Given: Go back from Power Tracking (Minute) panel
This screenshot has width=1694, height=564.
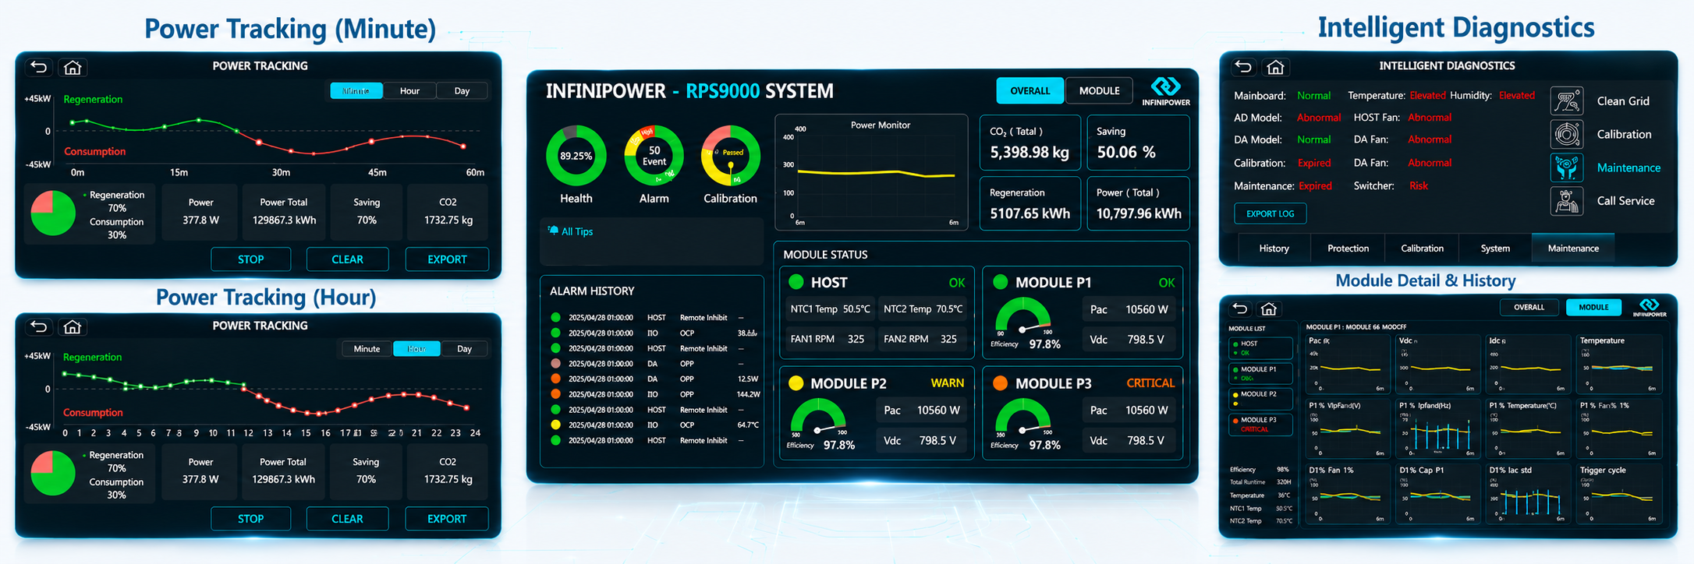Looking at the screenshot, I should (x=39, y=67).
